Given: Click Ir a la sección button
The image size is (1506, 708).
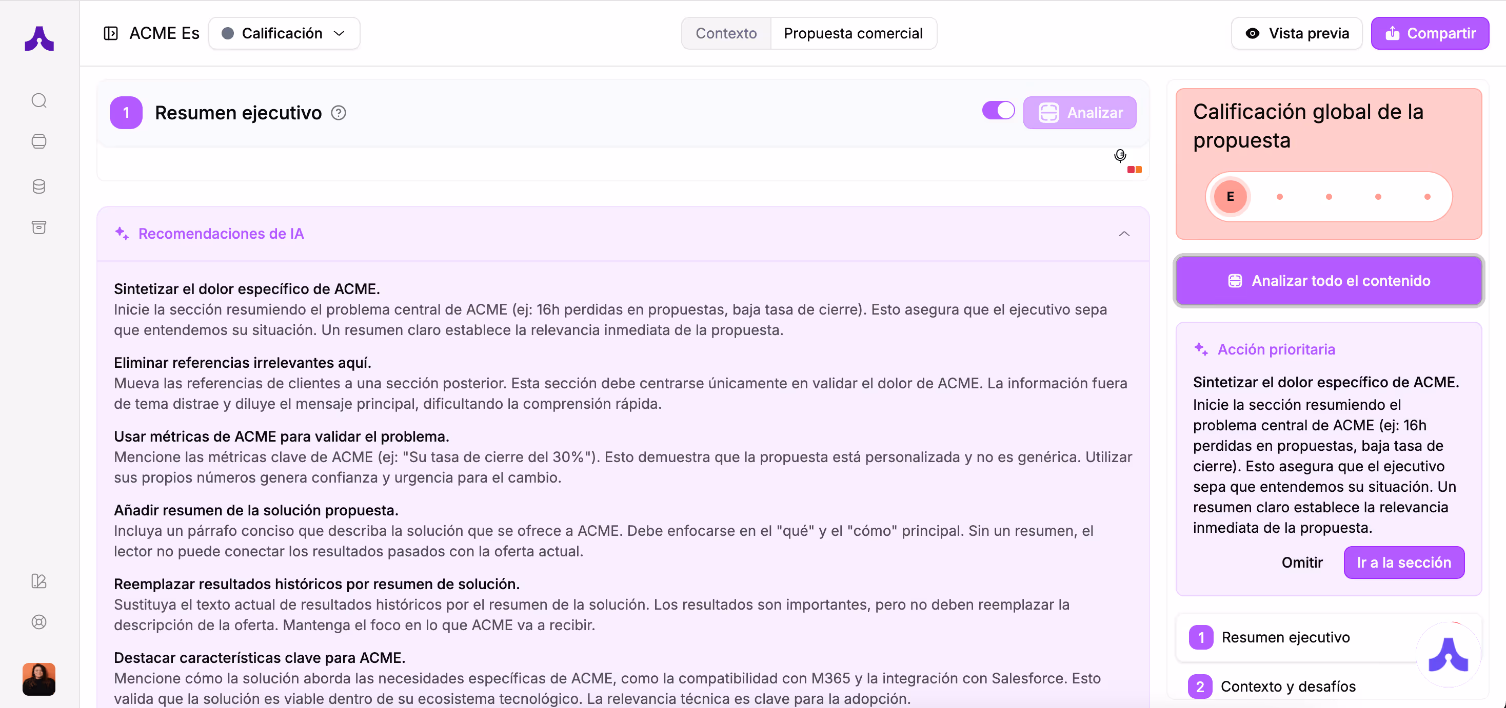Looking at the screenshot, I should [1404, 562].
